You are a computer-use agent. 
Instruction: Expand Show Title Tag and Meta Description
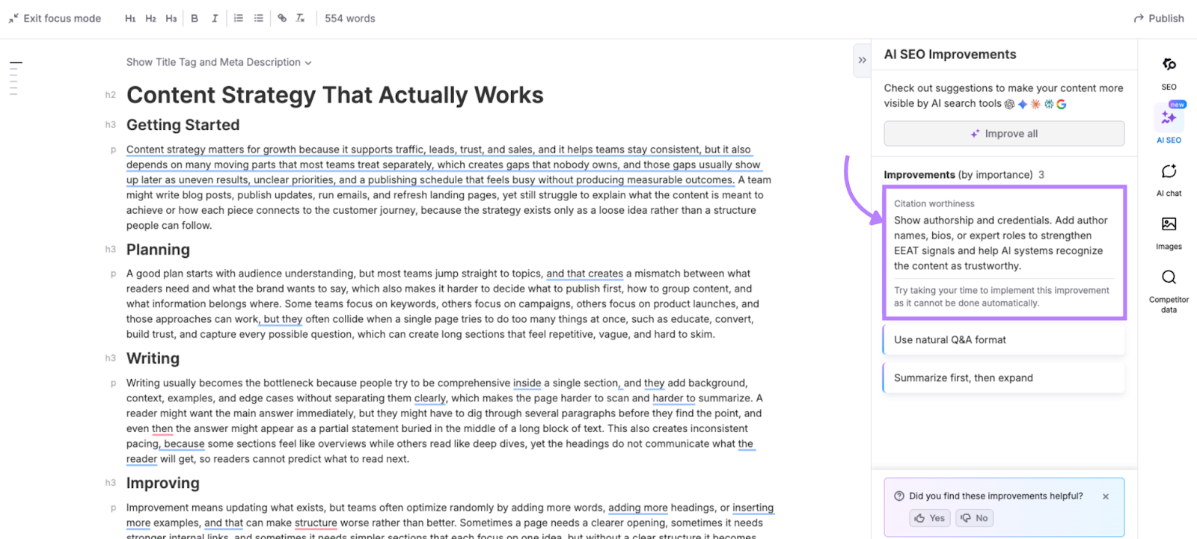[x=218, y=62]
